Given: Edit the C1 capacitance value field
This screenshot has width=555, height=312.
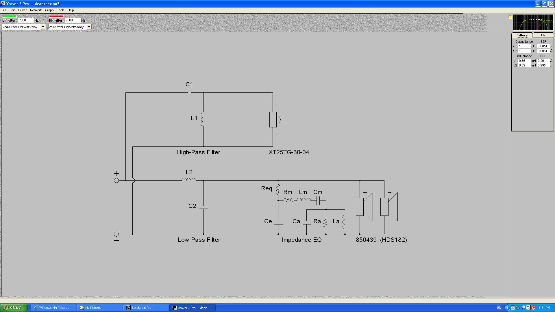Looking at the screenshot, I should 525,46.
